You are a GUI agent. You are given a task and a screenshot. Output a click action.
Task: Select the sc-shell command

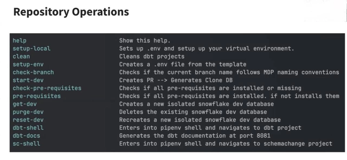[26, 143]
